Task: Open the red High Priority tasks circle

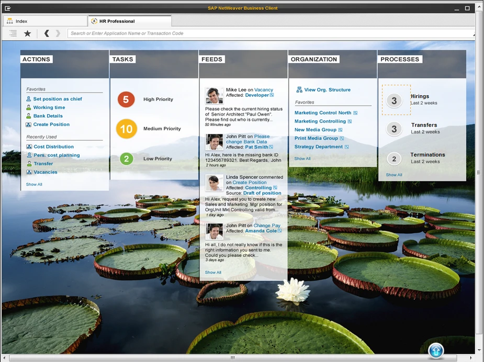Action: (126, 99)
